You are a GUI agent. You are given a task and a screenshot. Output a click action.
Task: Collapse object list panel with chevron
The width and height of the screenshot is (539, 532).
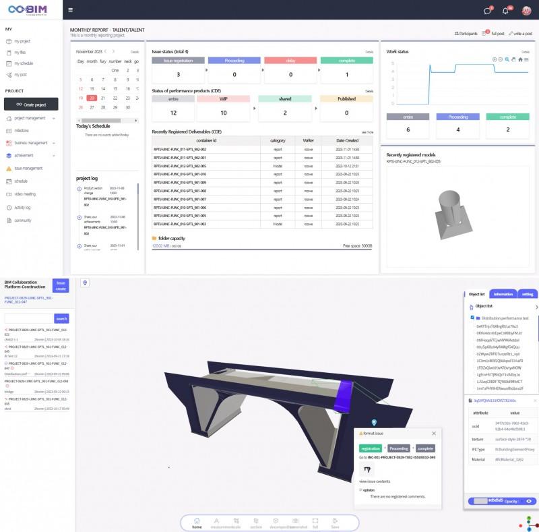click(536, 307)
